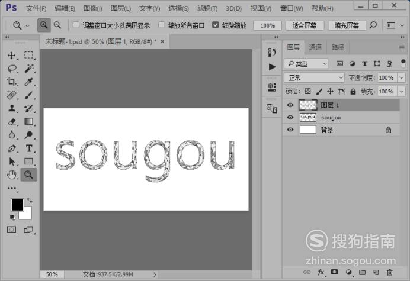The width and height of the screenshot is (410, 281).
Task: Select the Gradient tool
Action: [29, 122]
